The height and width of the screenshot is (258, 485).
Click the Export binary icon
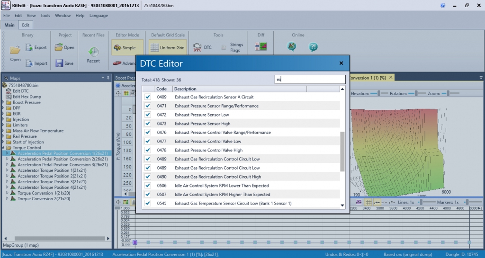(29, 47)
